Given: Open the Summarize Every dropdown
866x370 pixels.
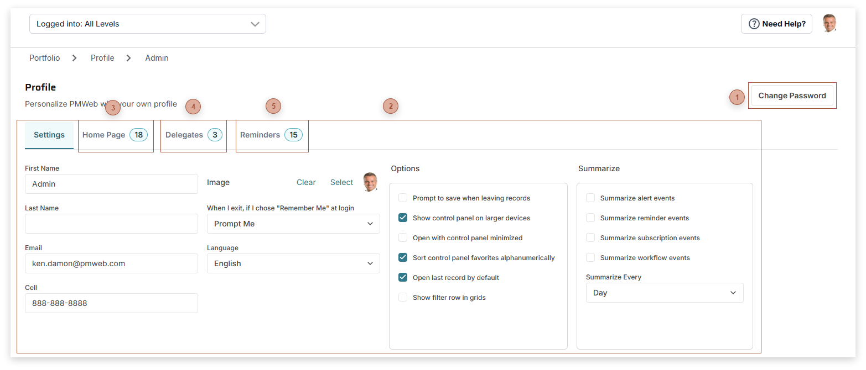Looking at the screenshot, I should coord(664,293).
